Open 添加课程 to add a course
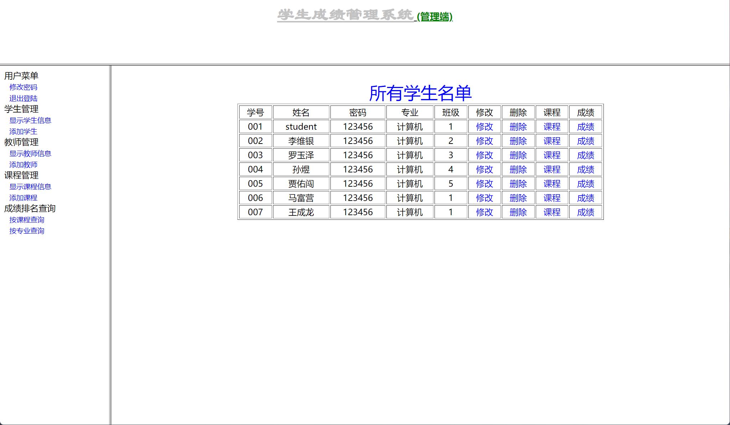The image size is (730, 425). click(x=24, y=198)
